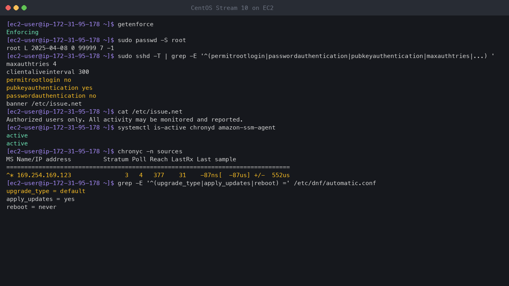509x286 pixels.
Task: Select the 'getenforce' command text
Action: coord(136,24)
